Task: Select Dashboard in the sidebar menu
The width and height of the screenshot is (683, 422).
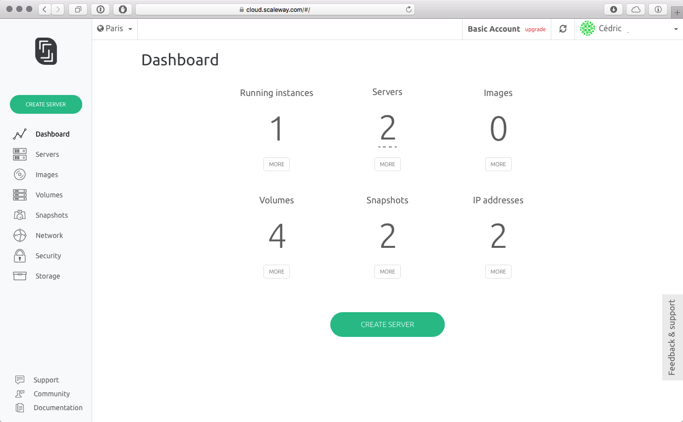Action: [52, 134]
